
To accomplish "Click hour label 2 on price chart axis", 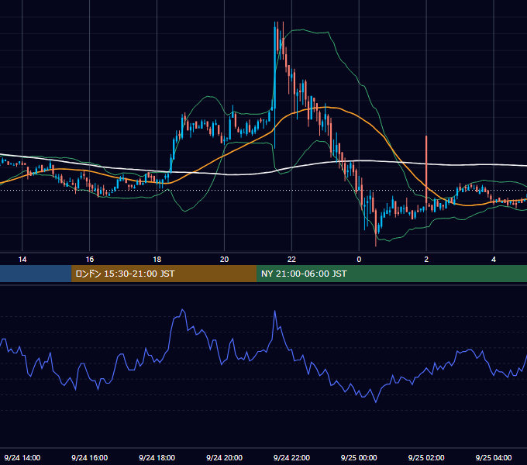I will 426,260.
